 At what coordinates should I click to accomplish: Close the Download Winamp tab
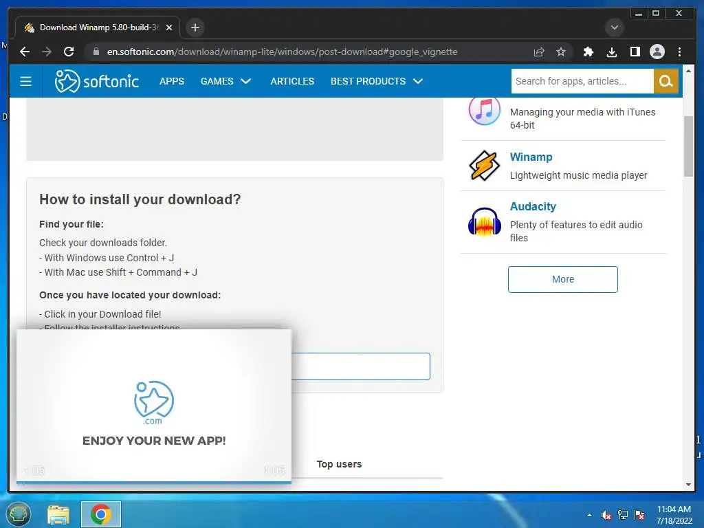169,27
